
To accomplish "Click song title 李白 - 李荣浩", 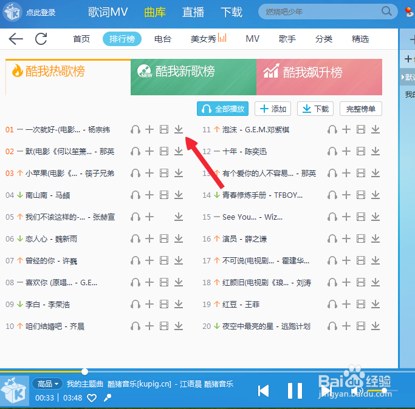I will (47, 304).
